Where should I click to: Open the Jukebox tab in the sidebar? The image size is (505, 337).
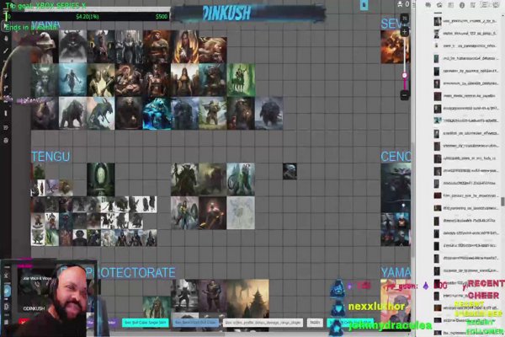click(x=473, y=4)
